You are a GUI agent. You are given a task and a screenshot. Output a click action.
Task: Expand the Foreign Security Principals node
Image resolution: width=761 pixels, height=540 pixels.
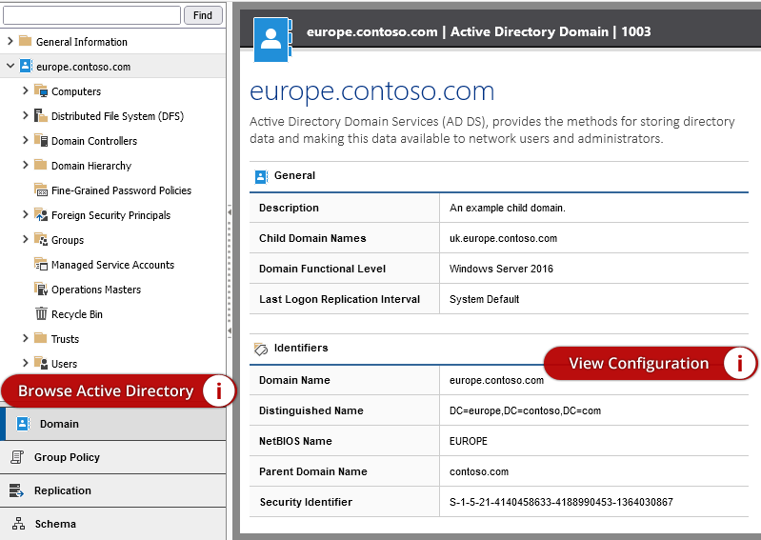pos(25,214)
